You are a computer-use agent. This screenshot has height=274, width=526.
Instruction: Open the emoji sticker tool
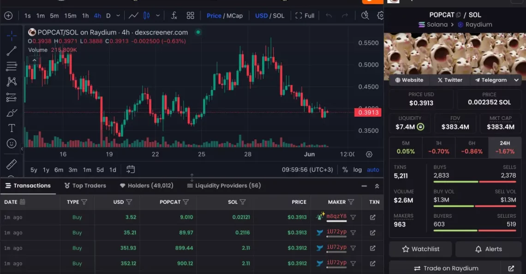[12, 143]
